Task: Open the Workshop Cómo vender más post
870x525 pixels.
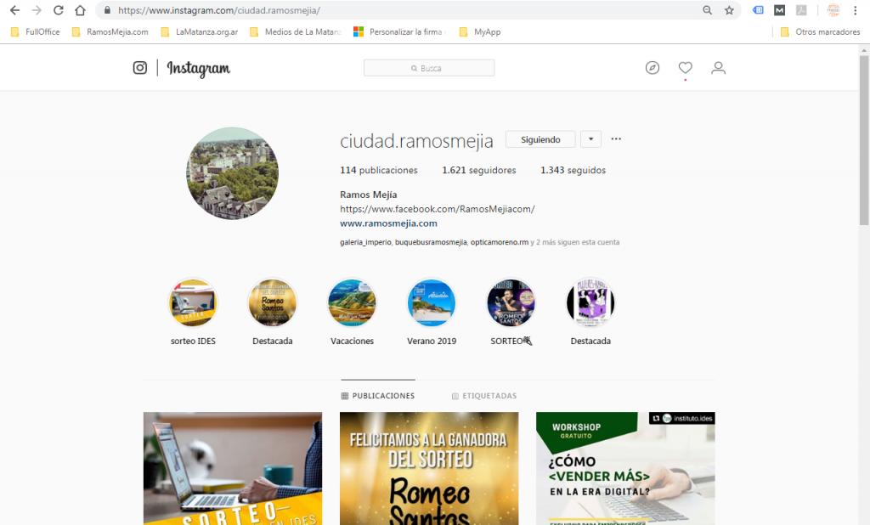Action: 625,468
